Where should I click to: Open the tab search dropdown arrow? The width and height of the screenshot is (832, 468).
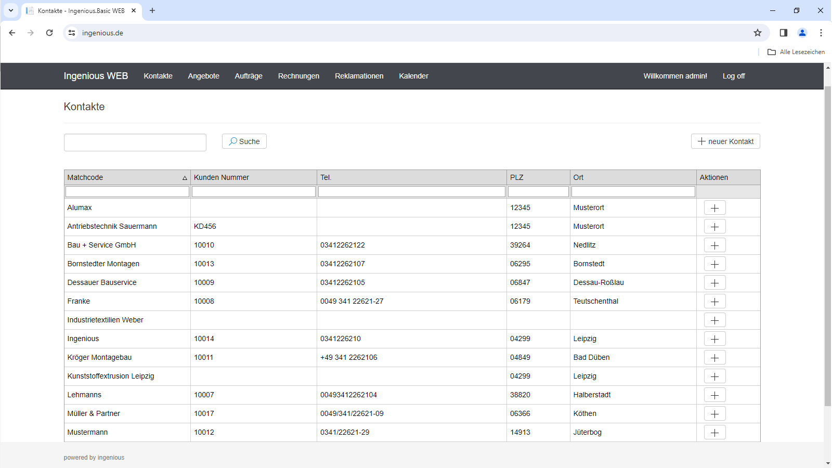tap(10, 10)
